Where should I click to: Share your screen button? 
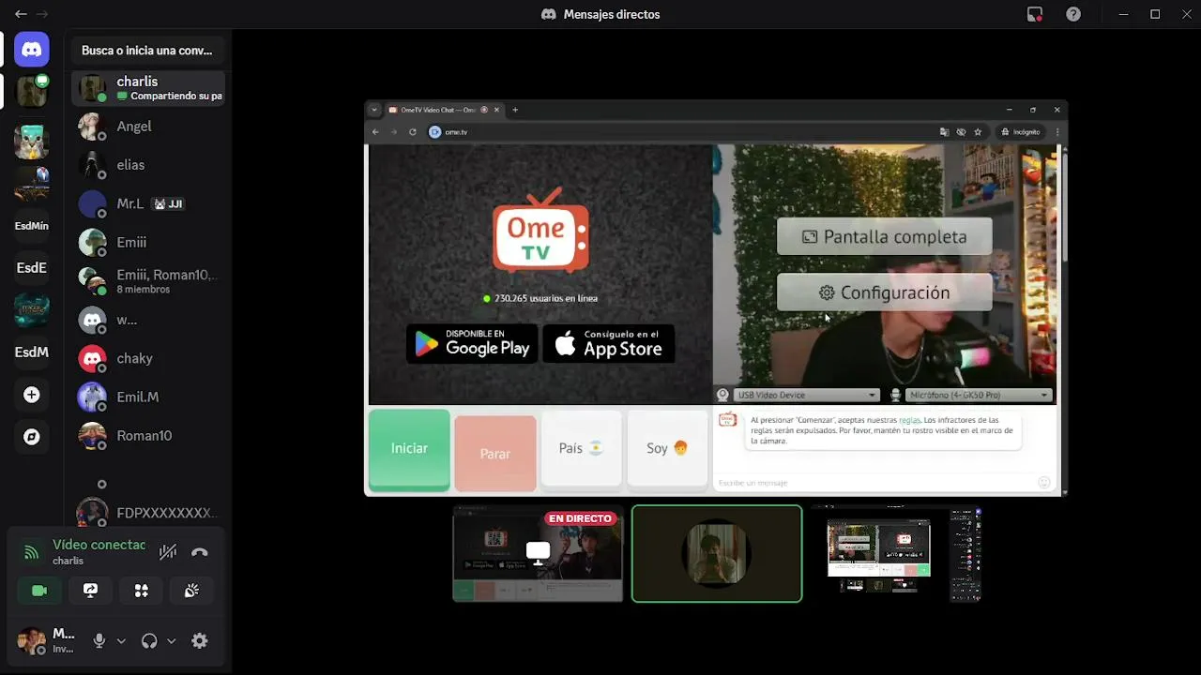[90, 591]
